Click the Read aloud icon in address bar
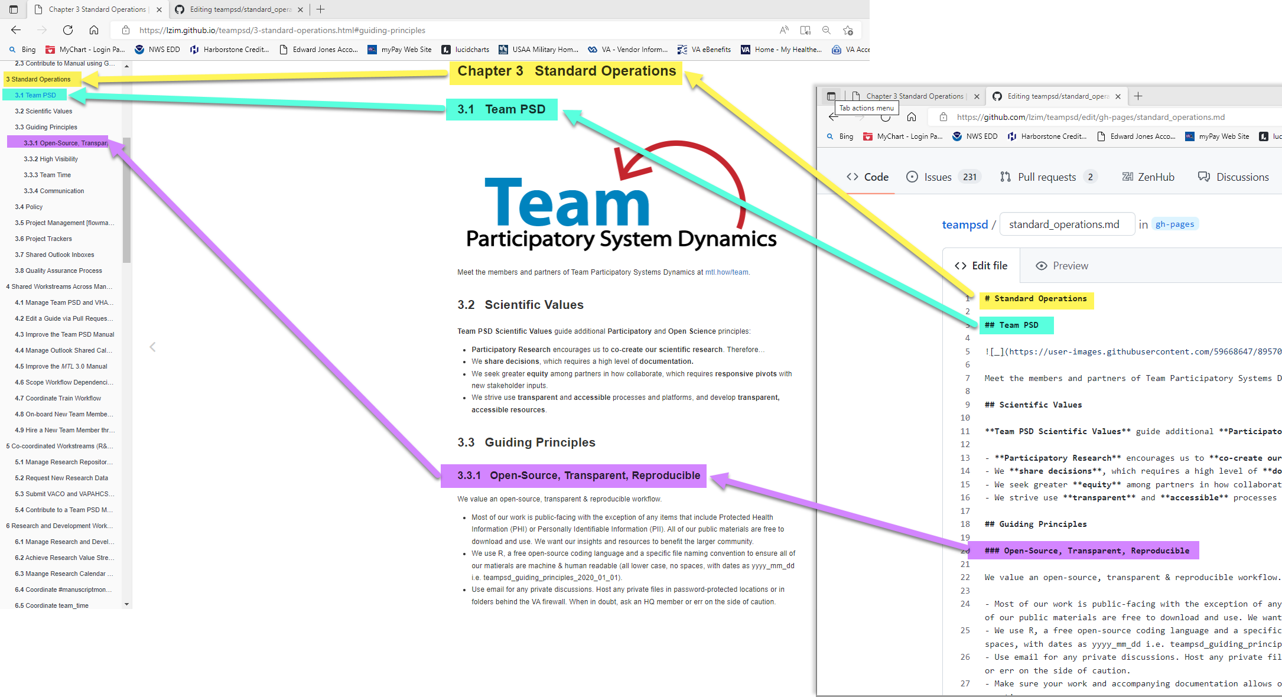The image size is (1282, 697). (784, 30)
